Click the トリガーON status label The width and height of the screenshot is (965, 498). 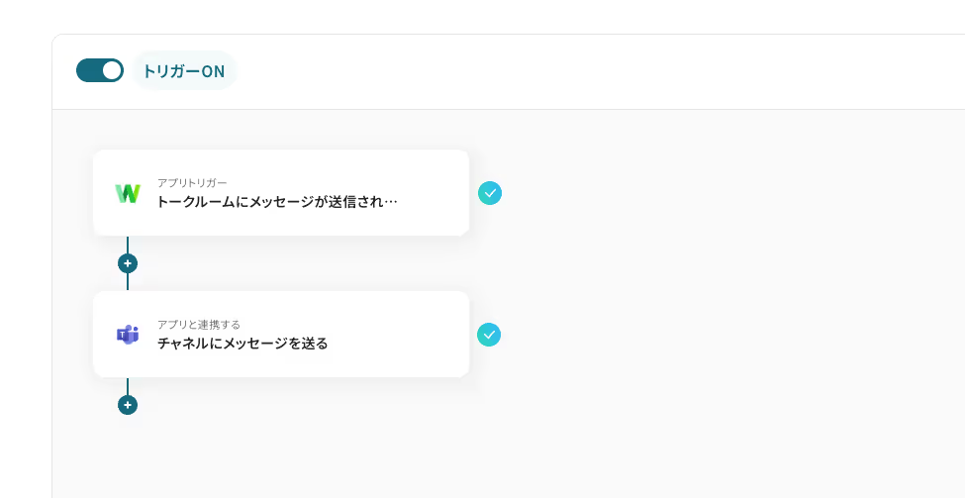point(183,71)
